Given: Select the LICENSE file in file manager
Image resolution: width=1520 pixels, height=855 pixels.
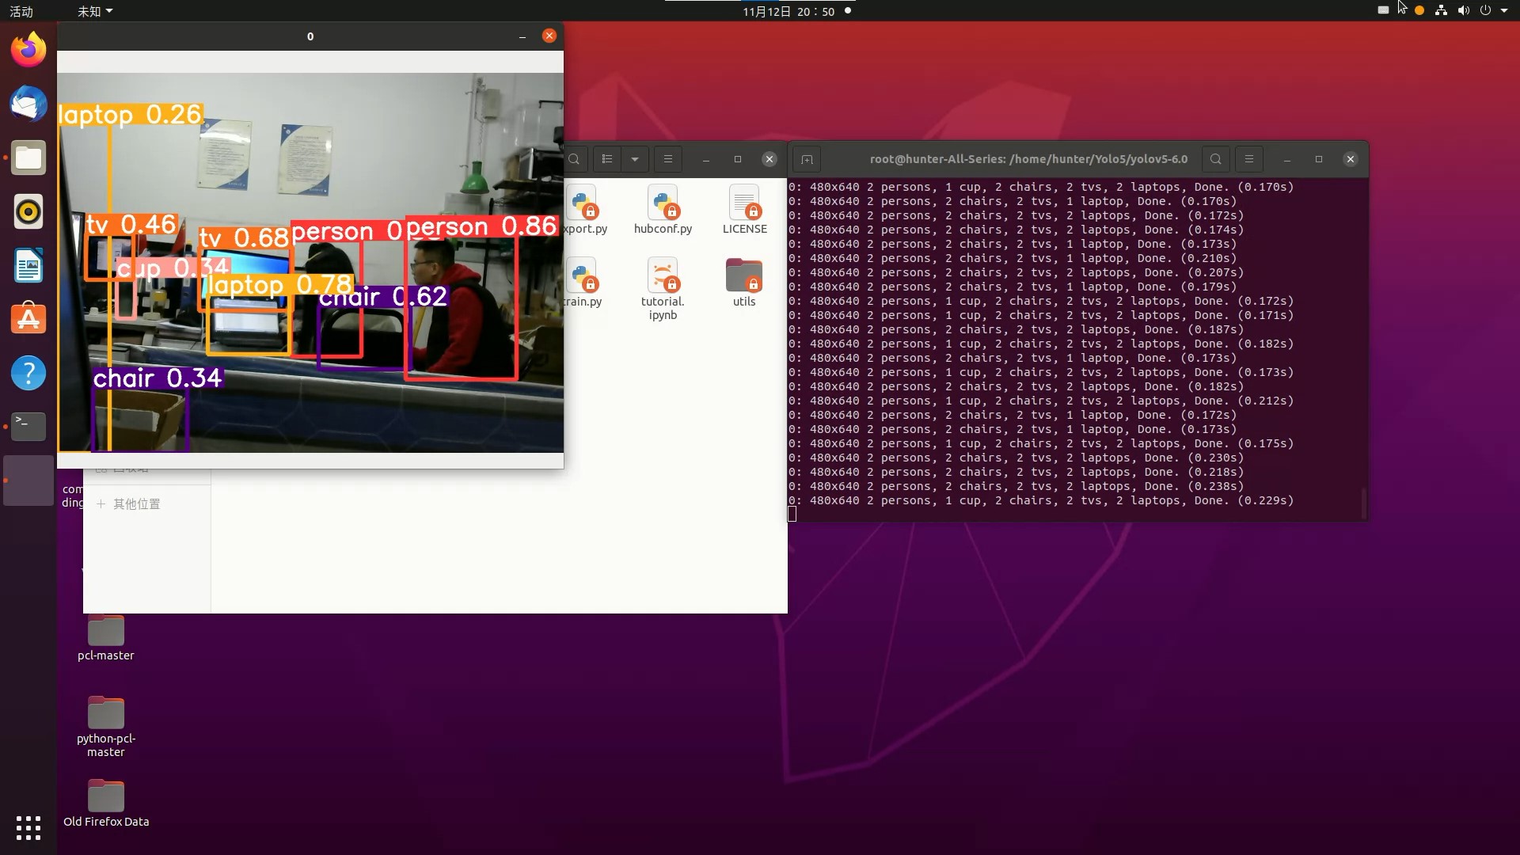Looking at the screenshot, I should [x=744, y=210].
